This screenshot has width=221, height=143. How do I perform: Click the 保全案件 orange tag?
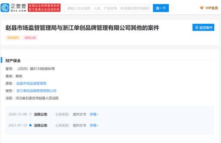pyautogui.click(x=13, y=38)
